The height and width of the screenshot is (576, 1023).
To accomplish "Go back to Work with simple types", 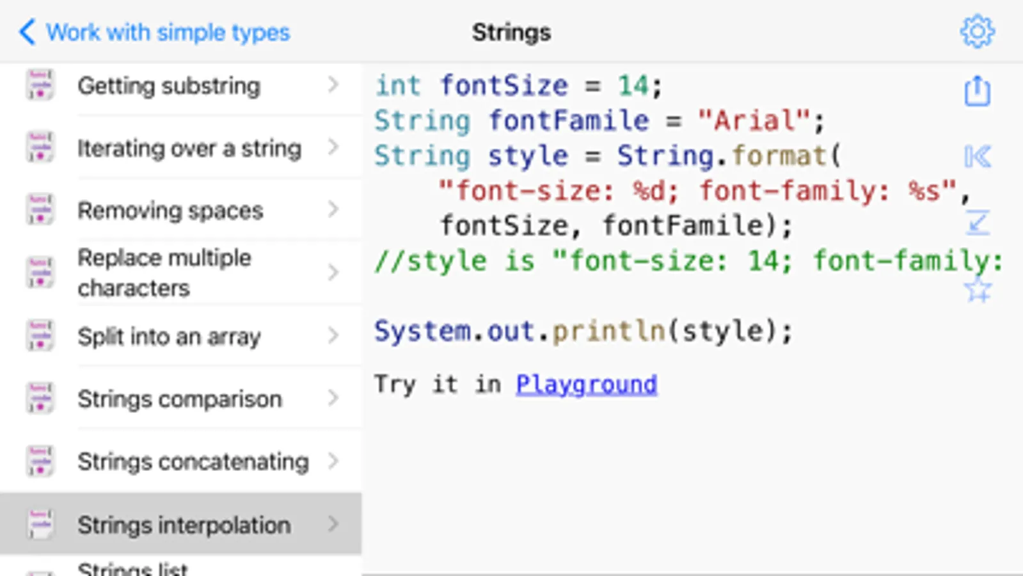I will pyautogui.click(x=155, y=32).
